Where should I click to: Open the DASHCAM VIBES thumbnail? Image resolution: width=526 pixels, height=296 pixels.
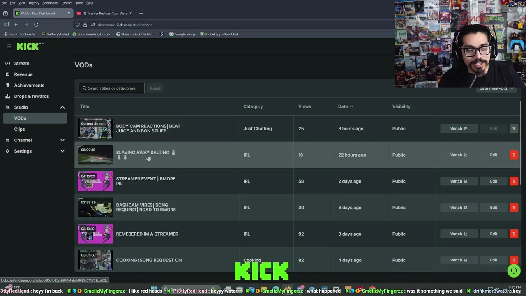[95, 208]
